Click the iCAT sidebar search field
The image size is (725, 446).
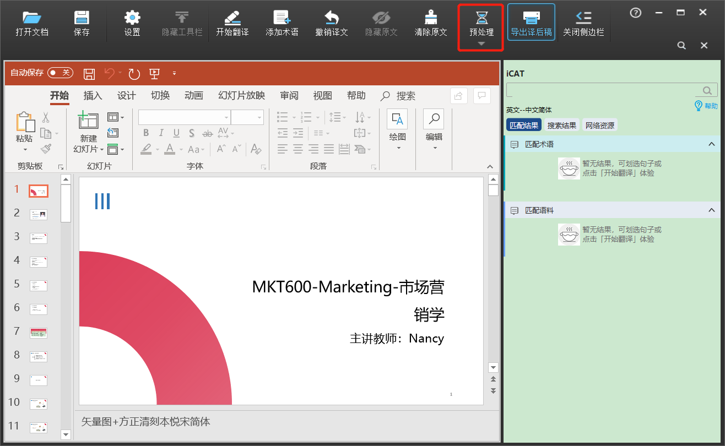click(612, 90)
